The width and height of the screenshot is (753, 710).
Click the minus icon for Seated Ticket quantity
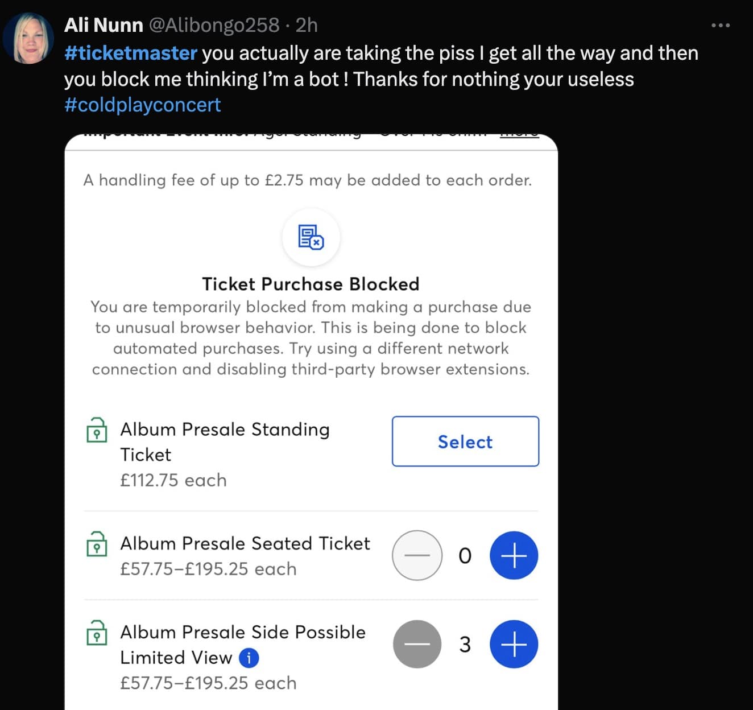pyautogui.click(x=417, y=556)
